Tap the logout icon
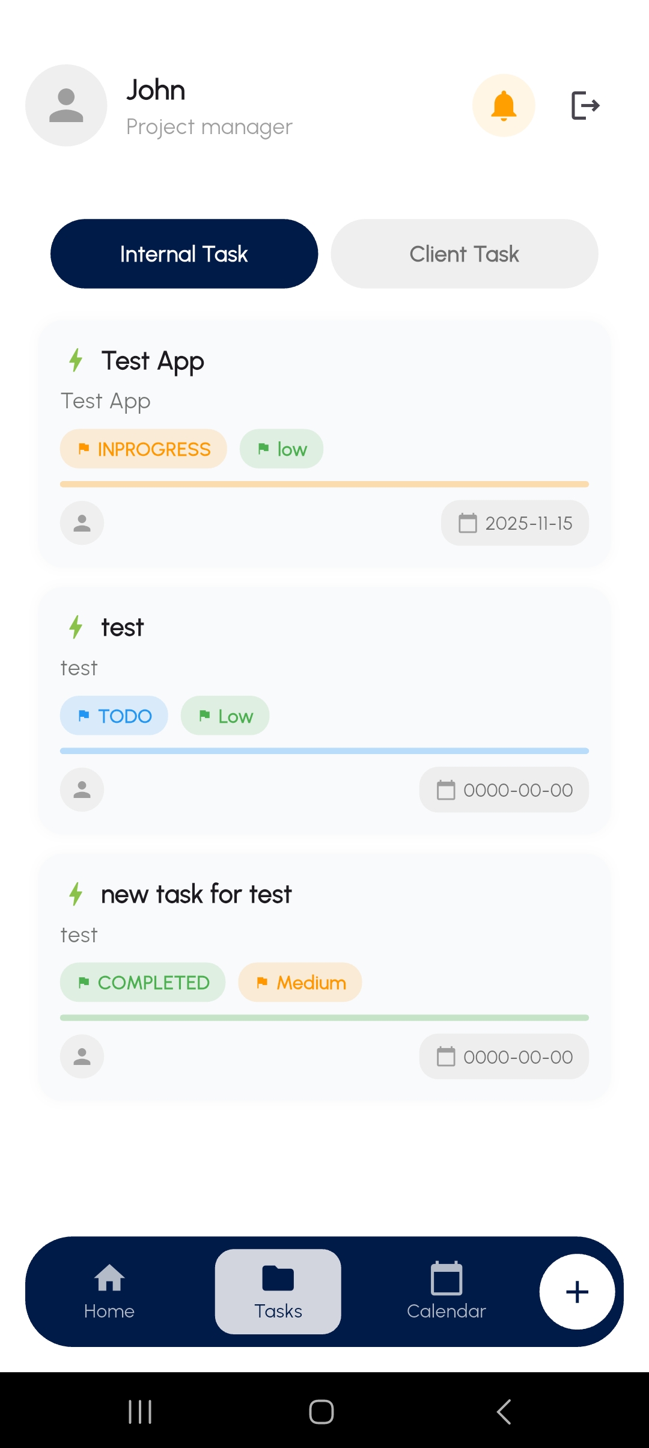649x1448 pixels. click(x=585, y=106)
